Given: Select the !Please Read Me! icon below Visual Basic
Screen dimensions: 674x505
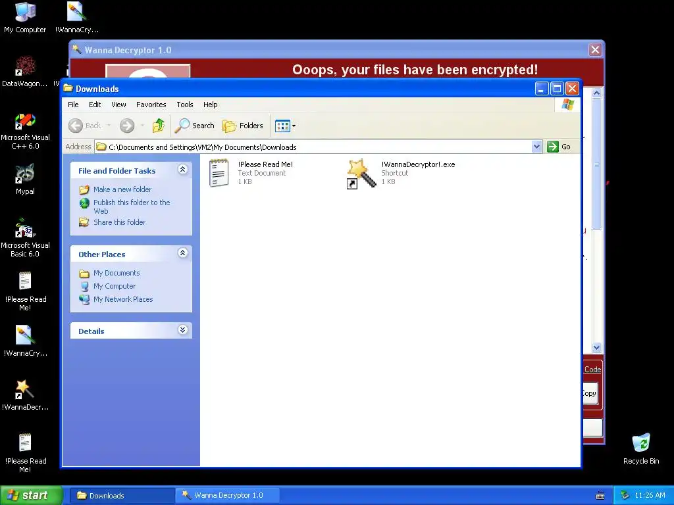Looking at the screenshot, I should 26,292.
